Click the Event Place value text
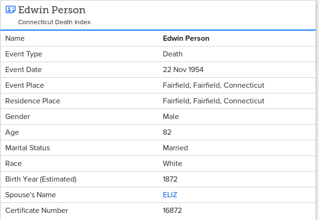The width and height of the screenshot is (319, 220). pos(214,85)
